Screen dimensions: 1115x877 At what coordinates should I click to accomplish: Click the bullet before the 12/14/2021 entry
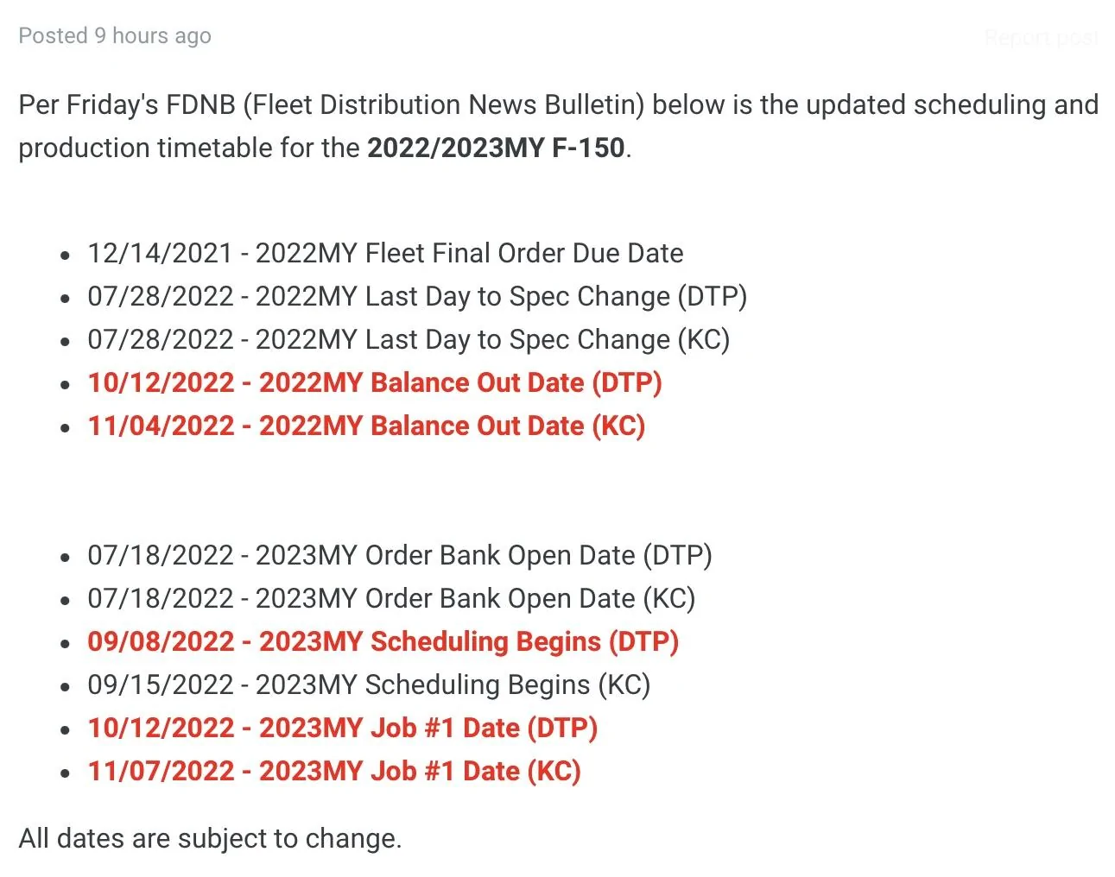pyautogui.click(x=66, y=255)
